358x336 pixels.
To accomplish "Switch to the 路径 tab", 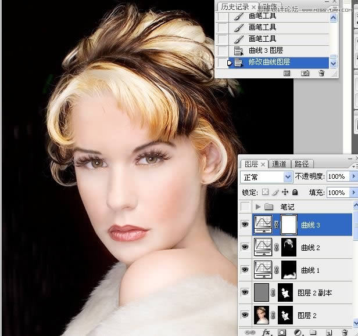I will (302, 164).
